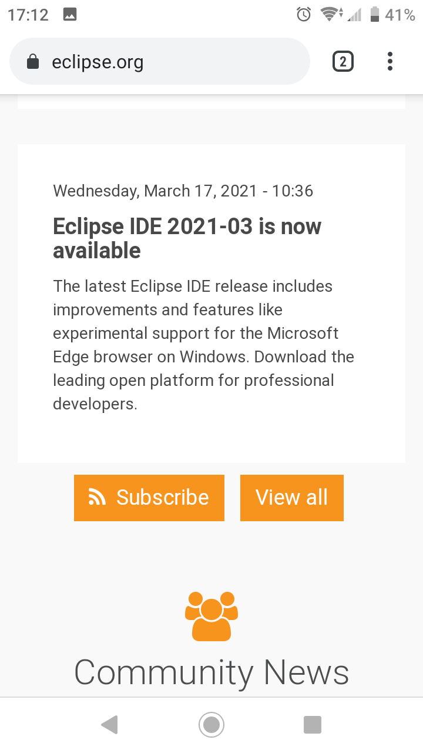This screenshot has height=753, width=423.
Task: Click the View all button
Action: (292, 498)
